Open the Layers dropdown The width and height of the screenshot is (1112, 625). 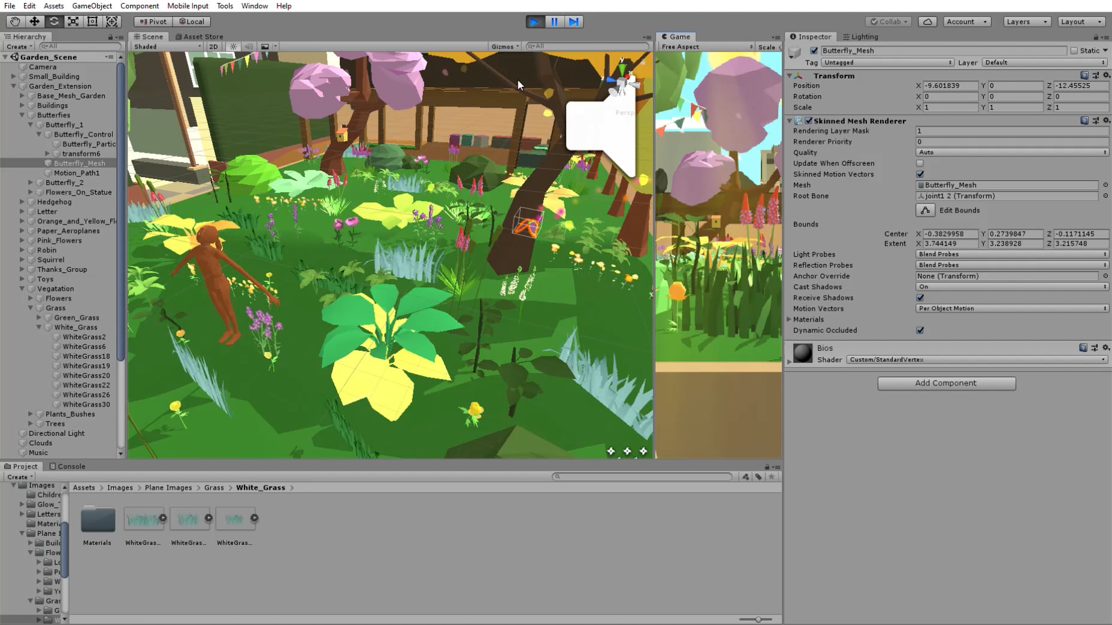click(x=1026, y=22)
